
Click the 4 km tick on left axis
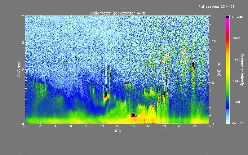click(x=23, y=15)
